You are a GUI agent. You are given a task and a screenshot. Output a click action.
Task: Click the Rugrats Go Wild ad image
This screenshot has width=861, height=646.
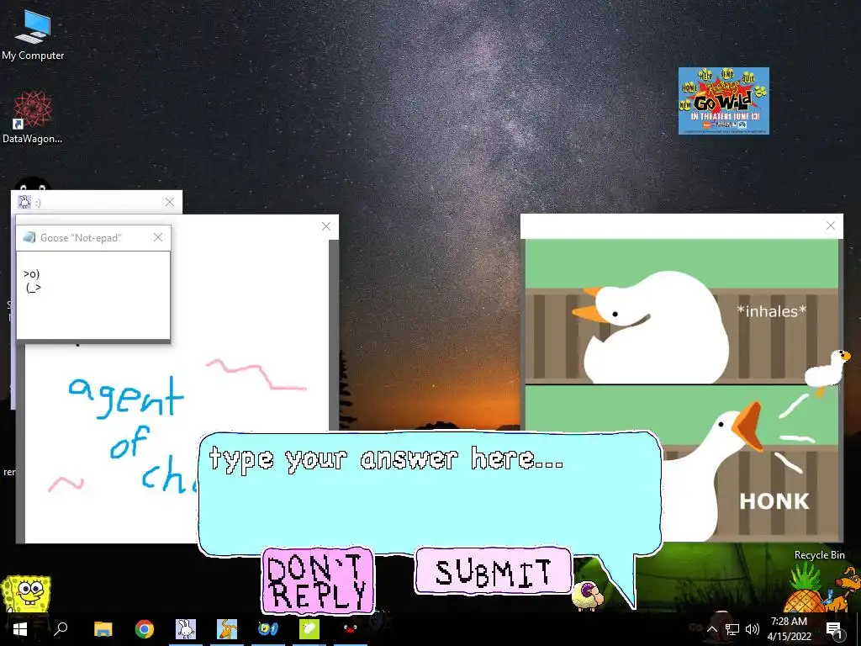[723, 101]
